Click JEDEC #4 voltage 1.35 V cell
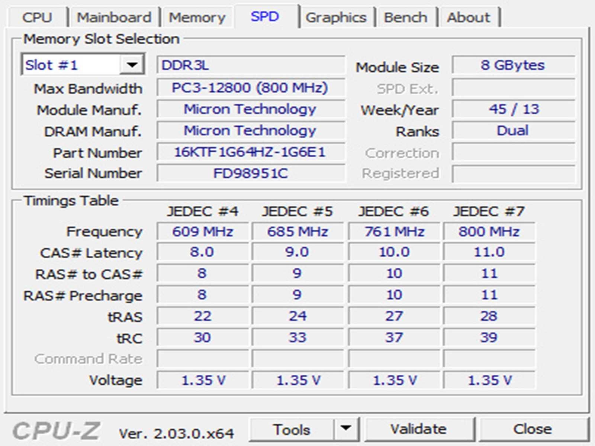Viewport: 595px width, 446px height. 203,380
